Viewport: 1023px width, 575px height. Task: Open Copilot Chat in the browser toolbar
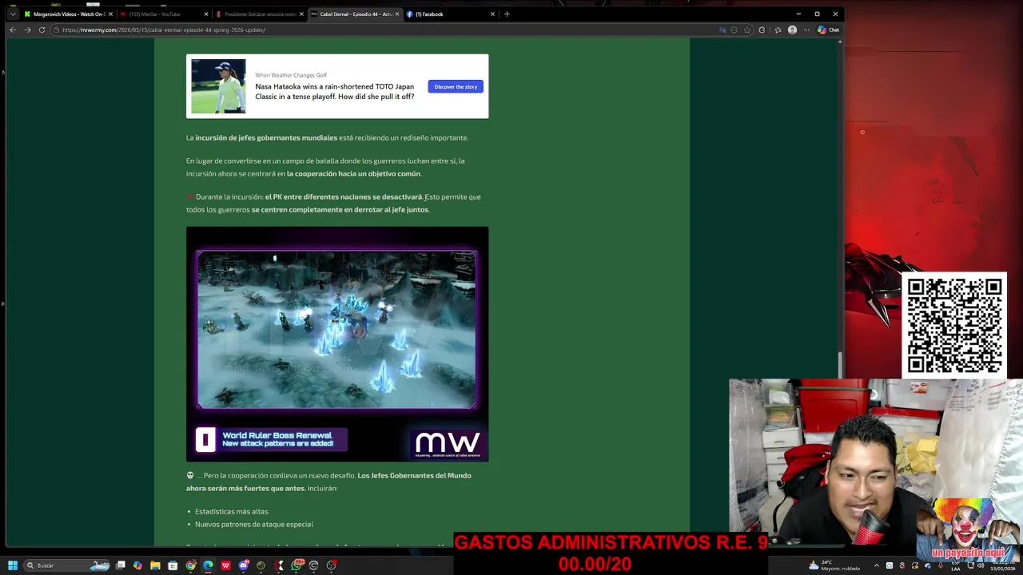[828, 30]
